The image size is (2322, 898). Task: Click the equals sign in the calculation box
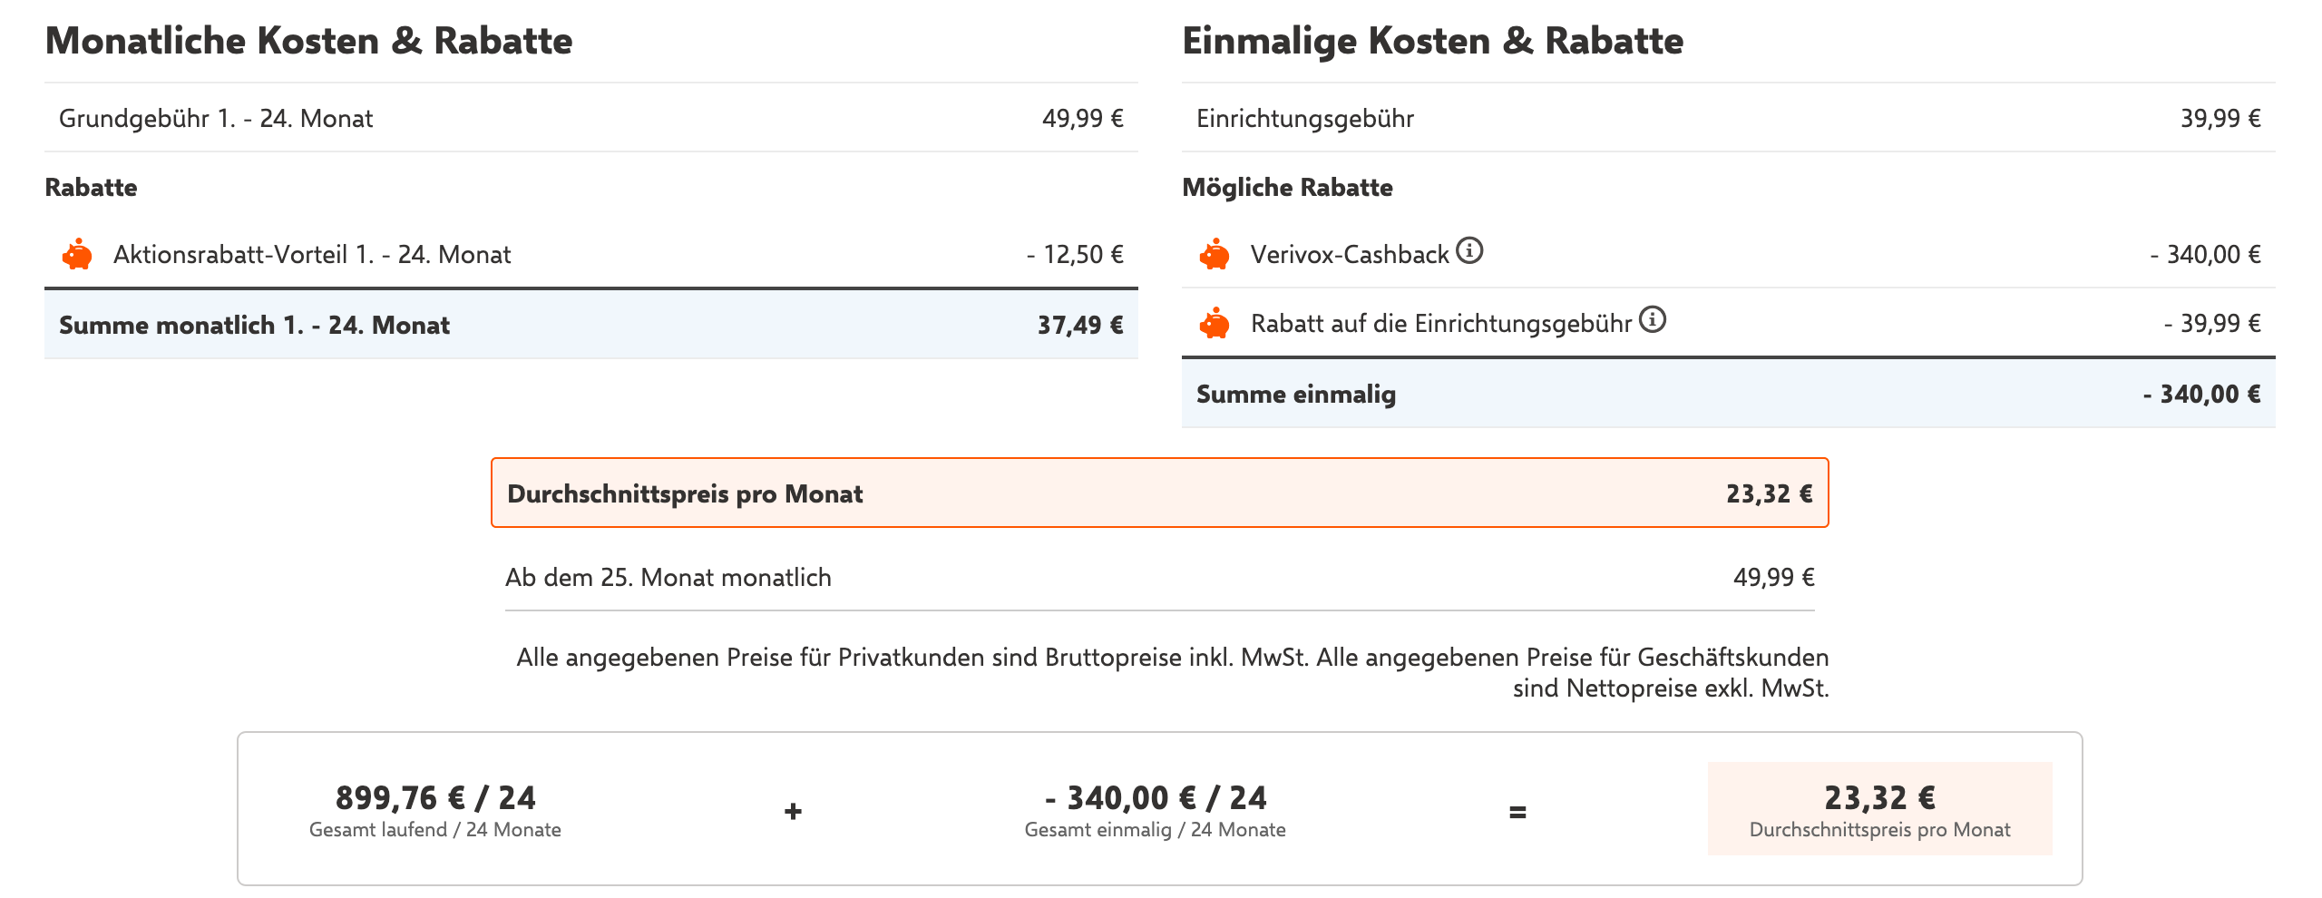pyautogui.click(x=1517, y=812)
